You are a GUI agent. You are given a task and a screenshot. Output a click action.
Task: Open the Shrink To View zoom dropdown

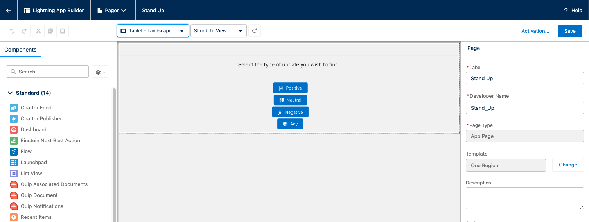click(x=219, y=31)
